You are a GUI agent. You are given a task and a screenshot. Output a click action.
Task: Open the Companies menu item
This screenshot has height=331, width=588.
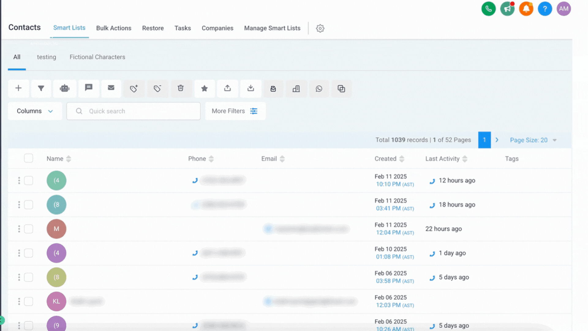click(x=217, y=28)
